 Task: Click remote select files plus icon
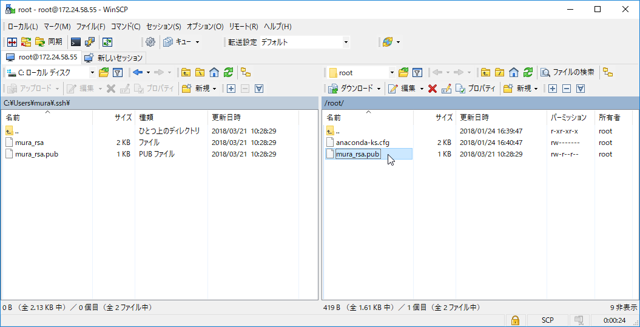[x=553, y=88]
